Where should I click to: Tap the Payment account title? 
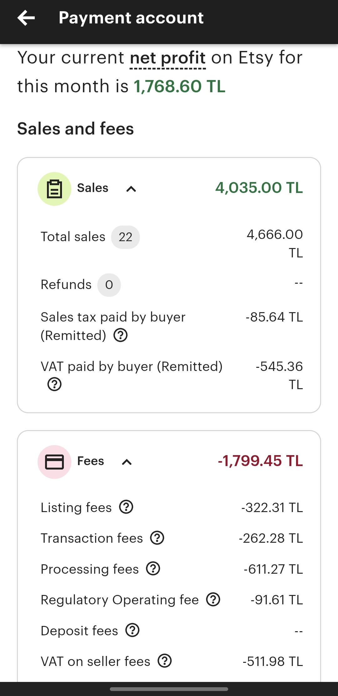[131, 18]
